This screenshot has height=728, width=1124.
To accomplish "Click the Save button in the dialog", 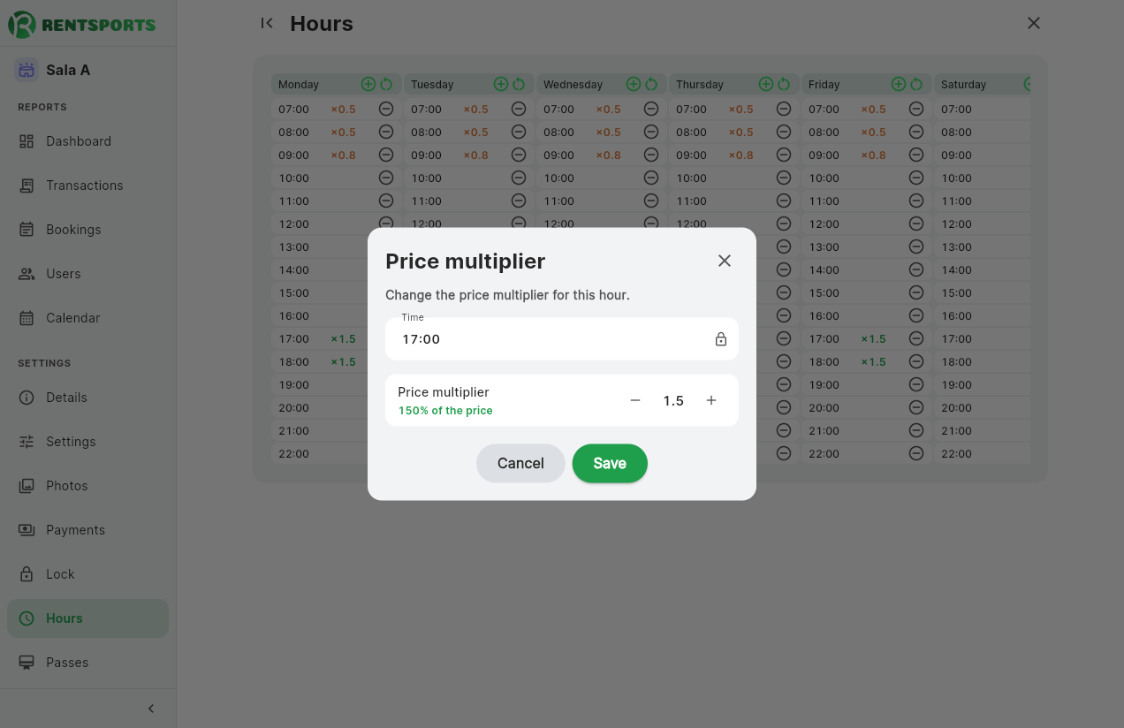I will pyautogui.click(x=610, y=463).
